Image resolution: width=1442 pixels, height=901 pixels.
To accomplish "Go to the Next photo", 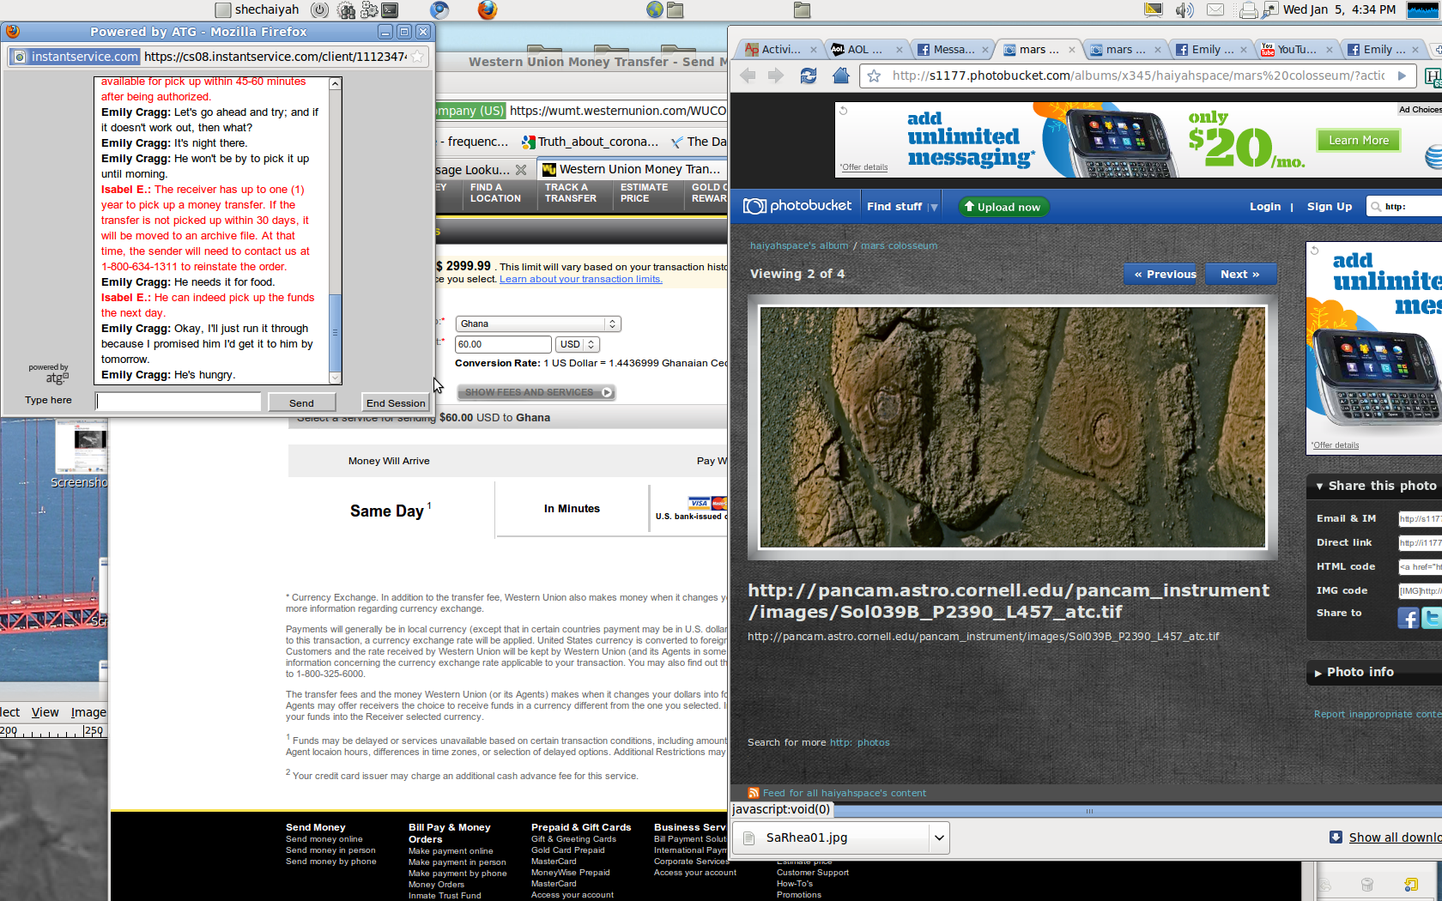I will [1240, 274].
